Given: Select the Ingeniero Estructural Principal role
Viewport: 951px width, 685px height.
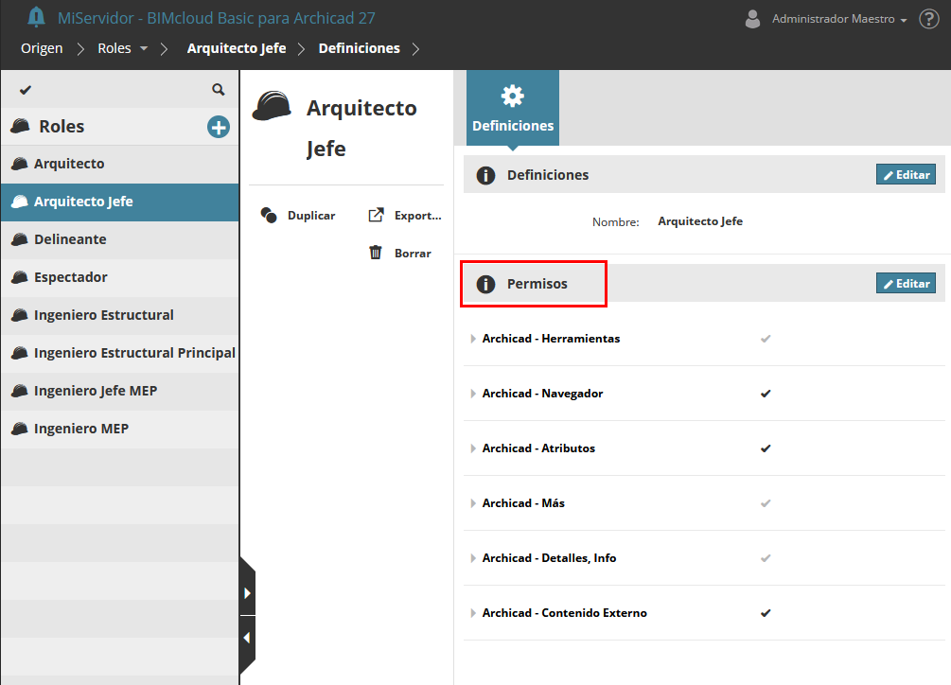Looking at the screenshot, I should 120,353.
